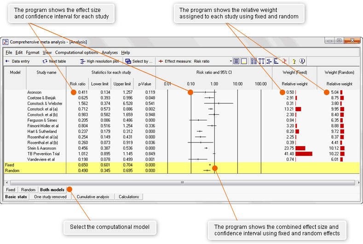Open the Analyses menu
Image resolution: width=363 pixels, height=244 pixels.
tap(109, 52)
